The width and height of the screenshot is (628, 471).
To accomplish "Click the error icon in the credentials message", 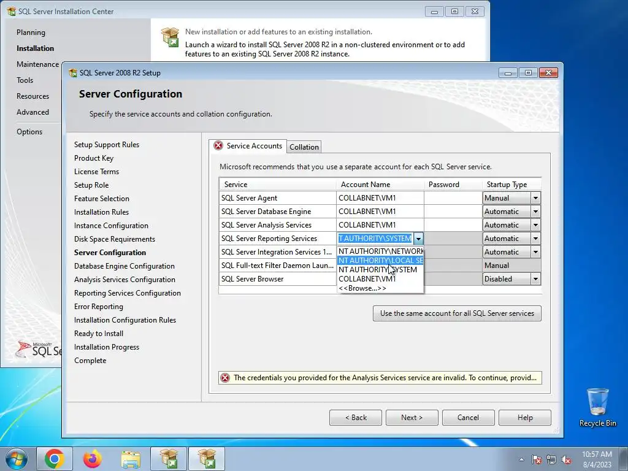I will pos(225,378).
